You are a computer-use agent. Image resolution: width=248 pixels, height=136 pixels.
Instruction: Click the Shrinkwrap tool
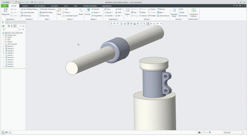pyautogui.click(x=26, y=16)
